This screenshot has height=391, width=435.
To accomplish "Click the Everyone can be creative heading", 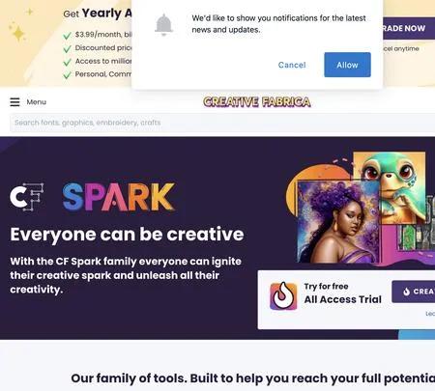I will point(127,235).
